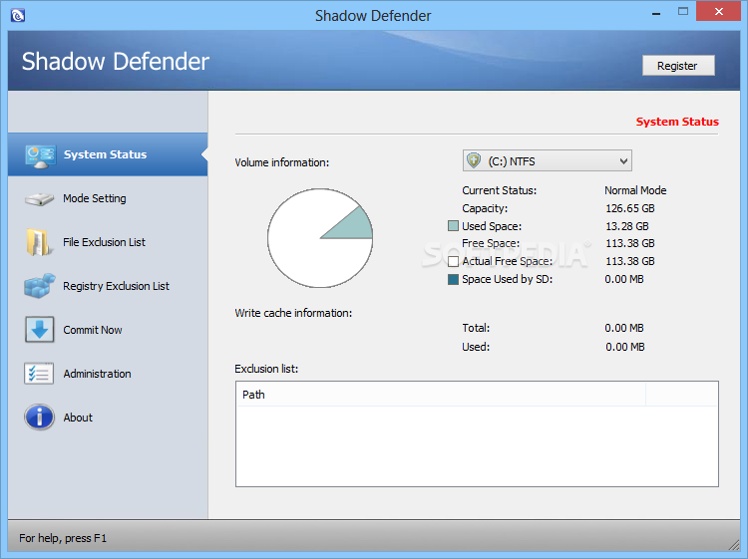Open System Status section label
The height and width of the screenshot is (559, 748).
click(x=105, y=154)
